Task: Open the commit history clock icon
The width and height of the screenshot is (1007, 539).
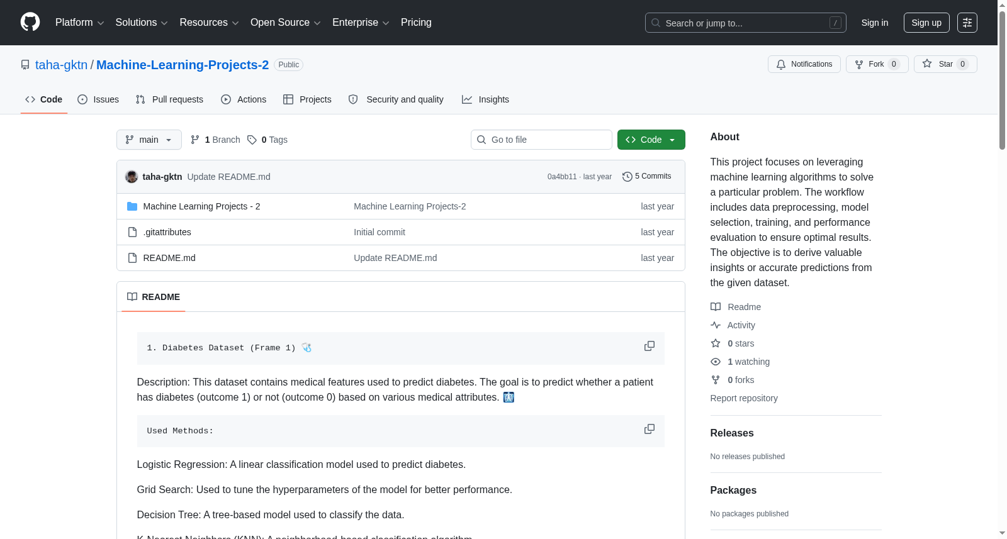Action: pos(627,177)
